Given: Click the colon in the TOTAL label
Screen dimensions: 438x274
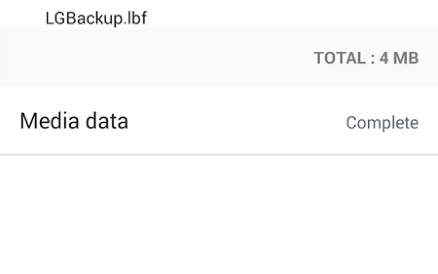Looking at the screenshot, I should (x=372, y=59).
